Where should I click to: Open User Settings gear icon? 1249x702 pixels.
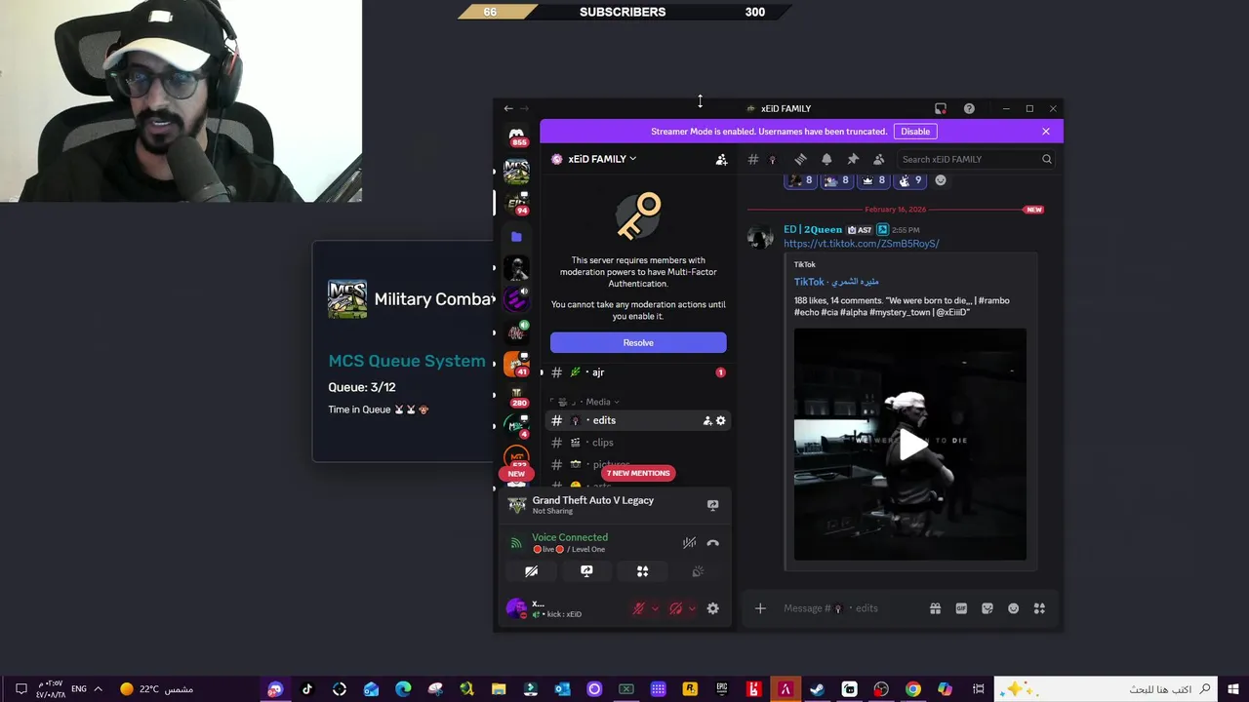point(712,608)
